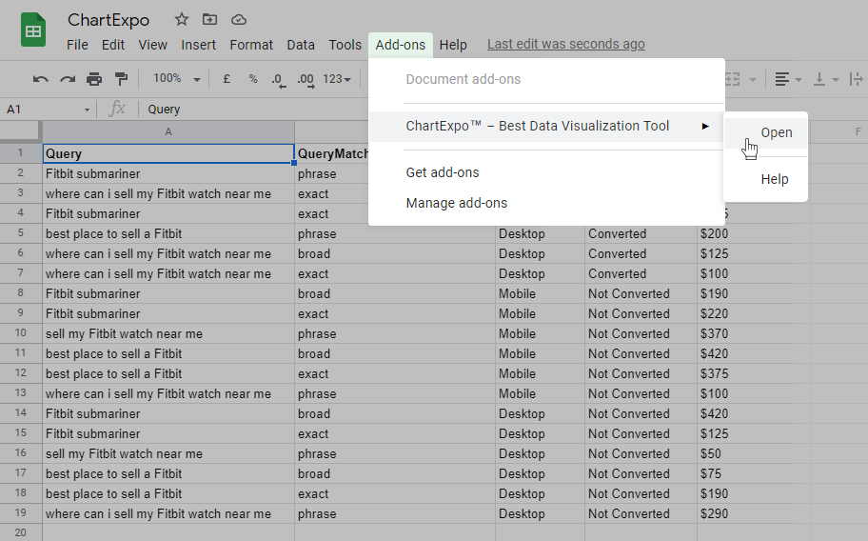The height and width of the screenshot is (541, 868).
Task: Select 'Fitbit submariner' in row 2
Action: coord(168,174)
